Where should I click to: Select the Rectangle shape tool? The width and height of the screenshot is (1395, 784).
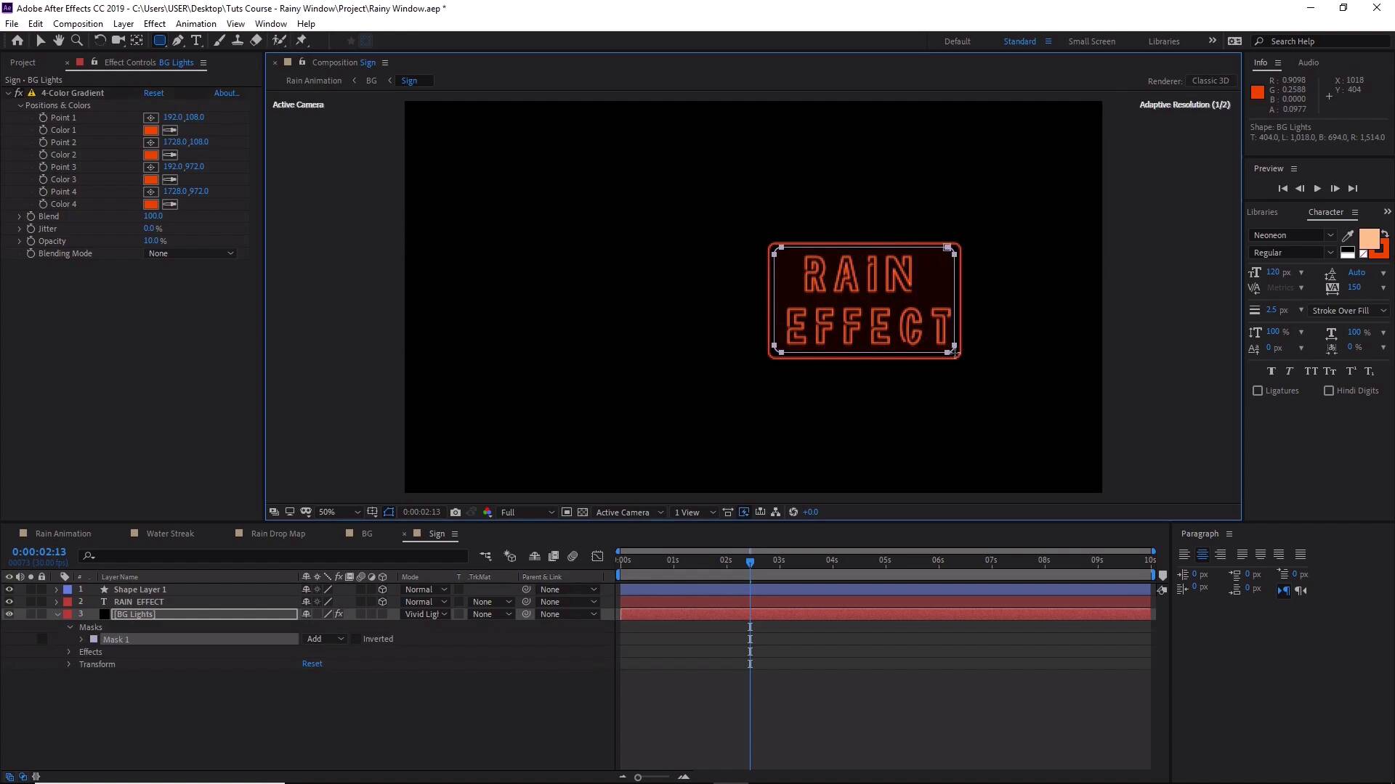[x=160, y=41]
